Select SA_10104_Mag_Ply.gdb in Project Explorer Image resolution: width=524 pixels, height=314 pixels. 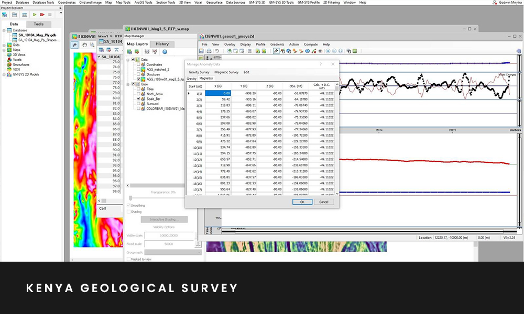coord(37,35)
